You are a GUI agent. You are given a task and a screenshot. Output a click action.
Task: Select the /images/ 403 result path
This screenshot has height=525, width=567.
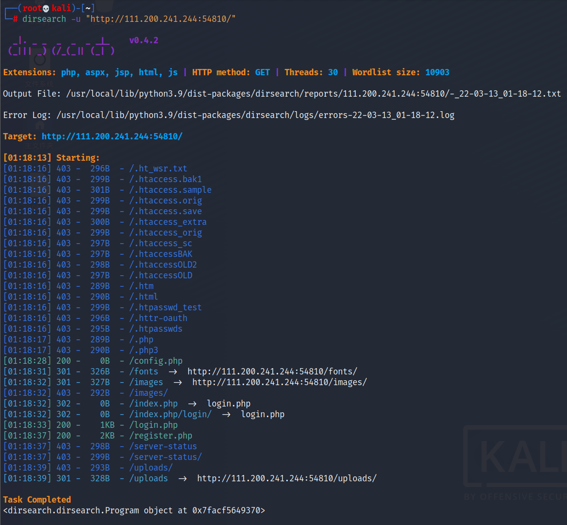[x=149, y=392]
